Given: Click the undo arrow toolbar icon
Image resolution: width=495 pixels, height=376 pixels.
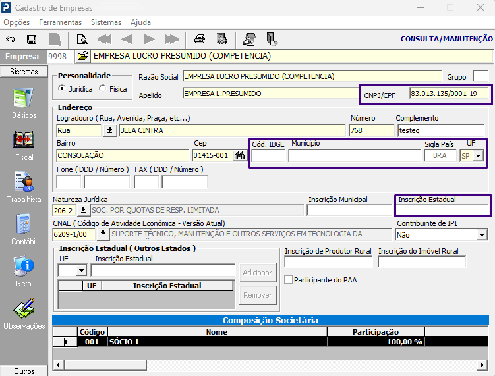Looking at the screenshot, I should click(9, 40).
